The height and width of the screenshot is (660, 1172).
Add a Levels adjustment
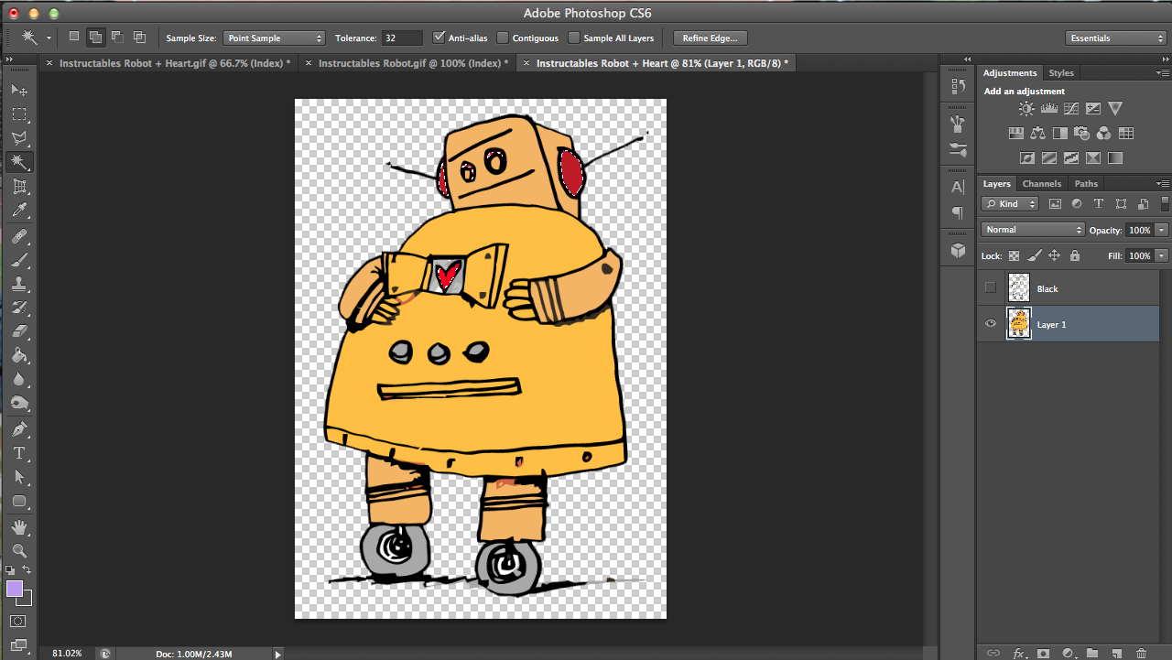click(1049, 108)
